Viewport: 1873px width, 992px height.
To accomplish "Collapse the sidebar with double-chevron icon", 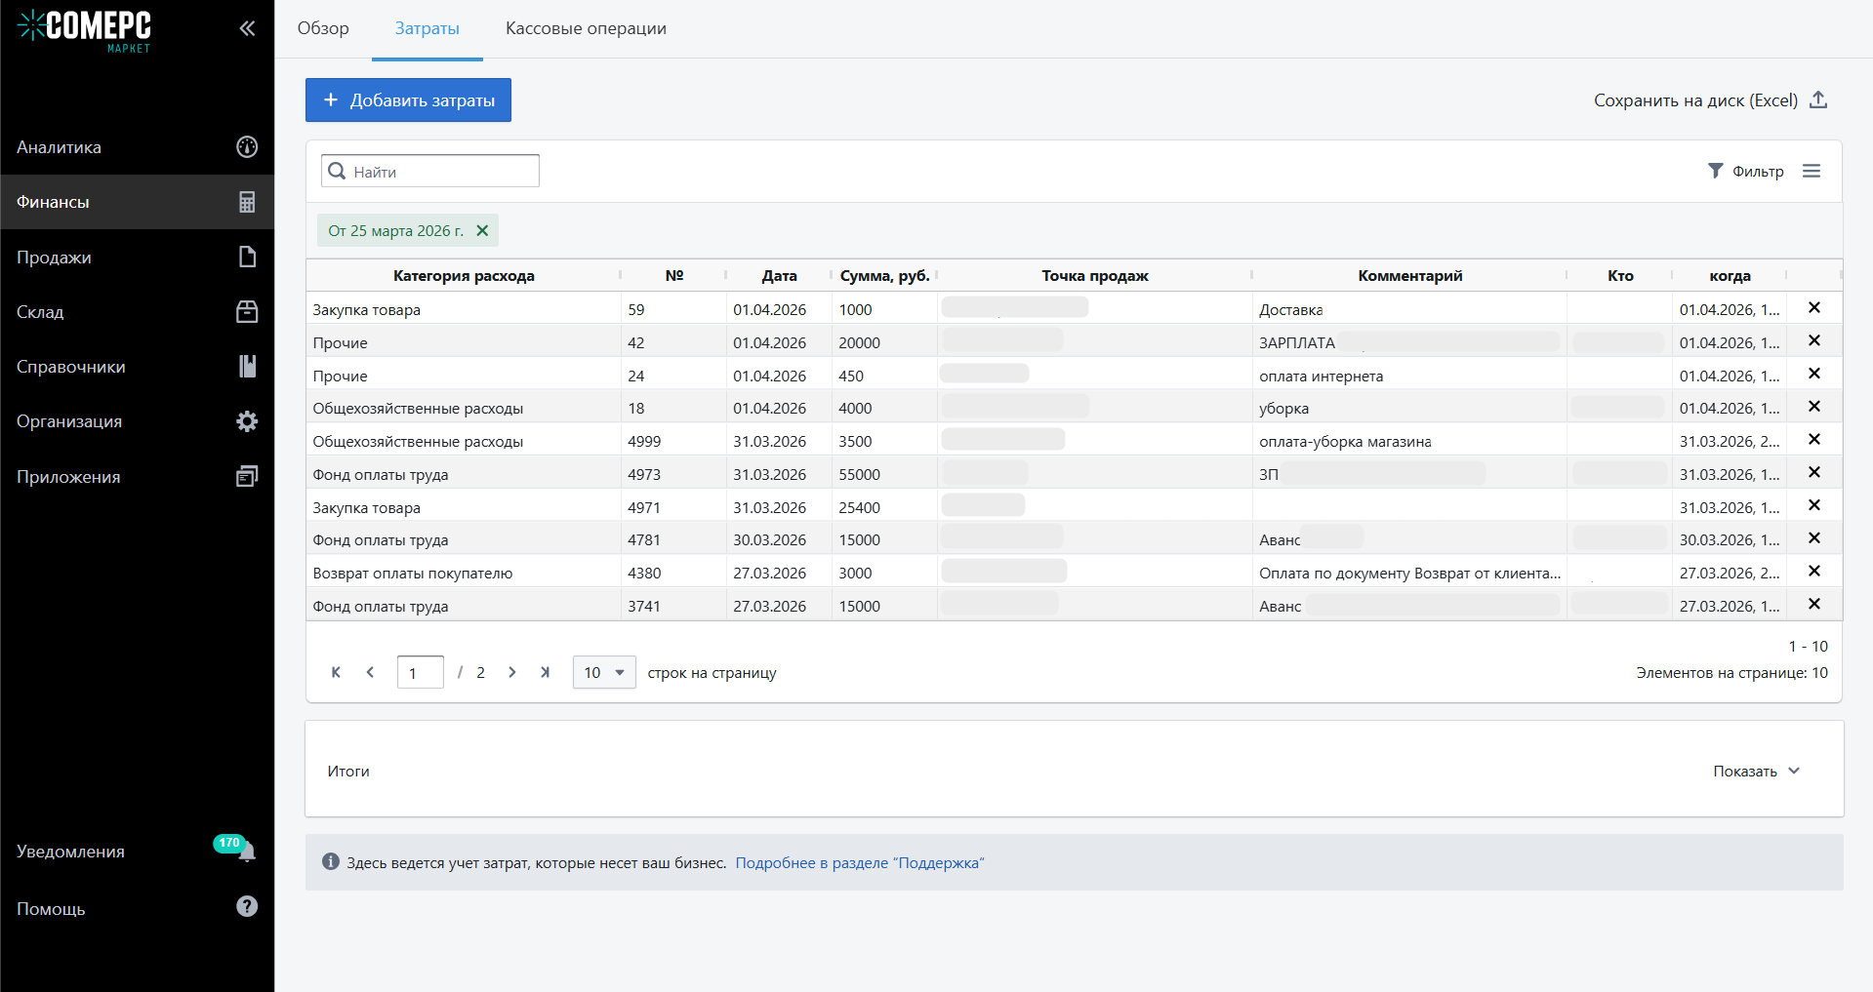I will click(x=247, y=28).
